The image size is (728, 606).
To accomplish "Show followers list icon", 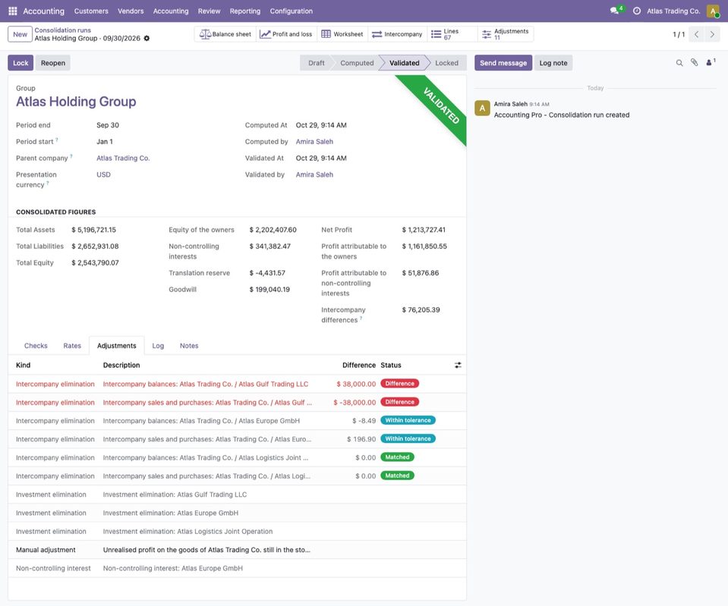I will pos(711,63).
